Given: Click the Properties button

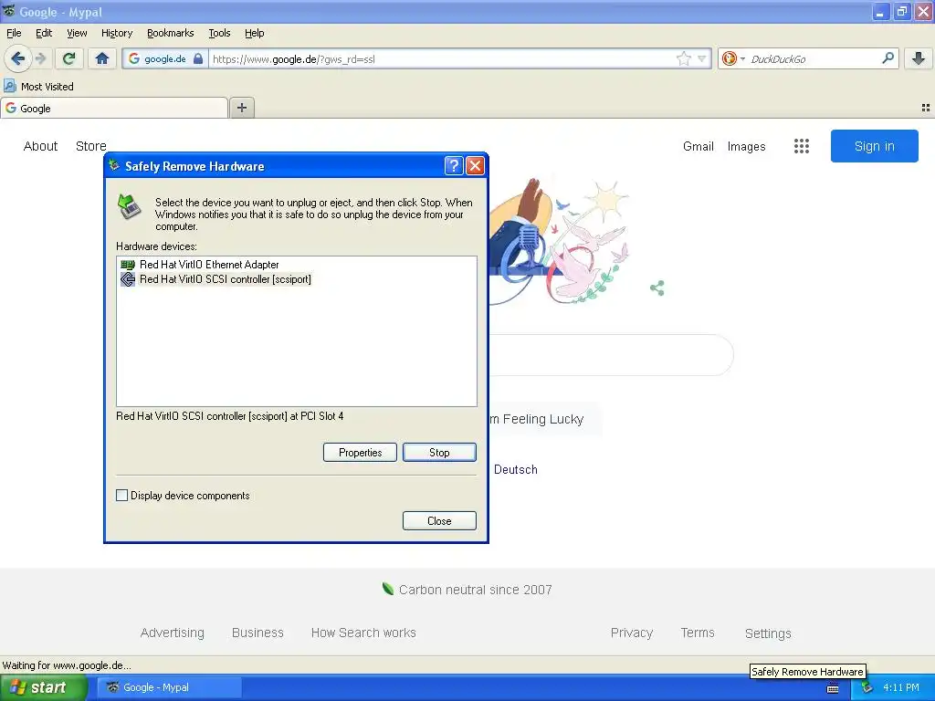Looking at the screenshot, I should [x=360, y=453].
